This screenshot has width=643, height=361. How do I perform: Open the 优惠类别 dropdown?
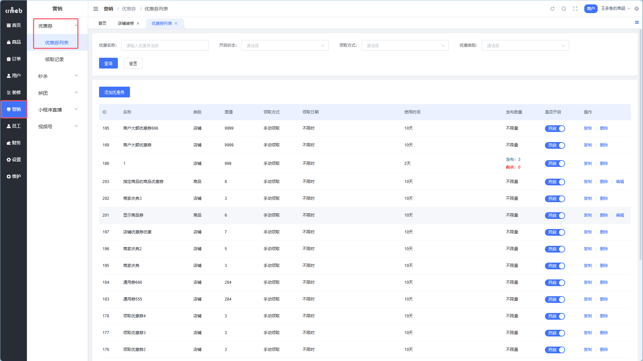(x=525, y=46)
